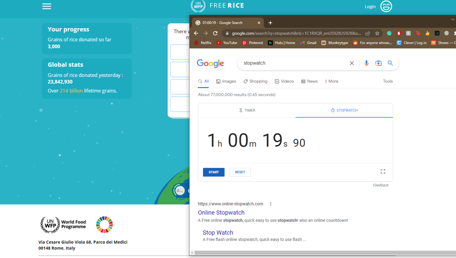Click the Chrome address bar URL
456x258 pixels.
pyautogui.click(x=296, y=33)
